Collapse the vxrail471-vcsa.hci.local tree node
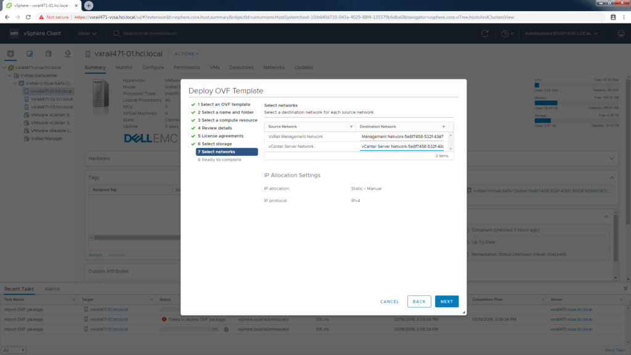The image size is (631, 355). click(4, 68)
